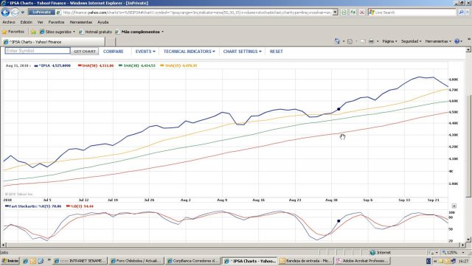472x266 pixels.
Task: Click the SMA(30) green legend swatch
Action: 120,66
